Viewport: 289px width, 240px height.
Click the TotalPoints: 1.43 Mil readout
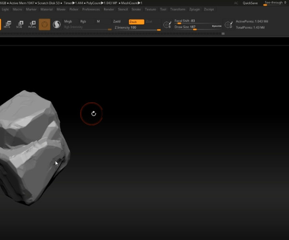click(x=250, y=27)
